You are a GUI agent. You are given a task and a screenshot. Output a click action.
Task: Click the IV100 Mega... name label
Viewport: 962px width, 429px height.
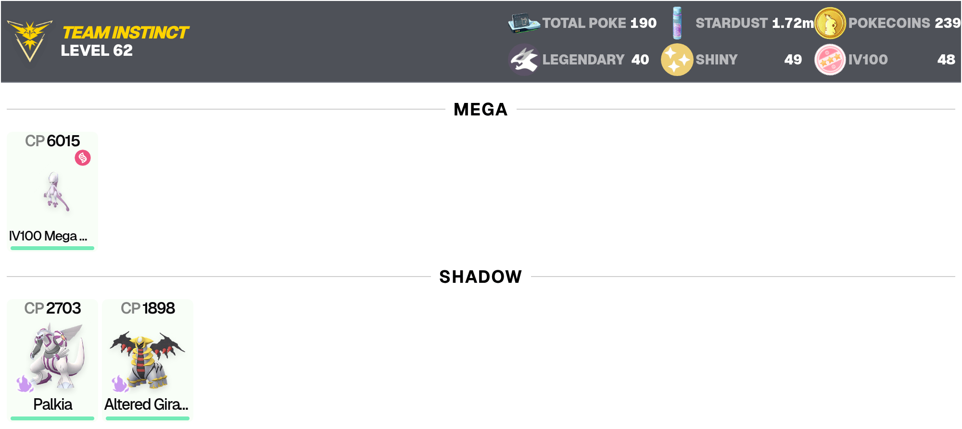pyautogui.click(x=48, y=236)
